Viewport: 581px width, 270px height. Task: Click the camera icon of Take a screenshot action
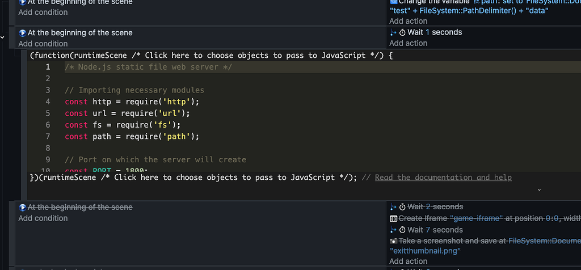pyautogui.click(x=394, y=241)
